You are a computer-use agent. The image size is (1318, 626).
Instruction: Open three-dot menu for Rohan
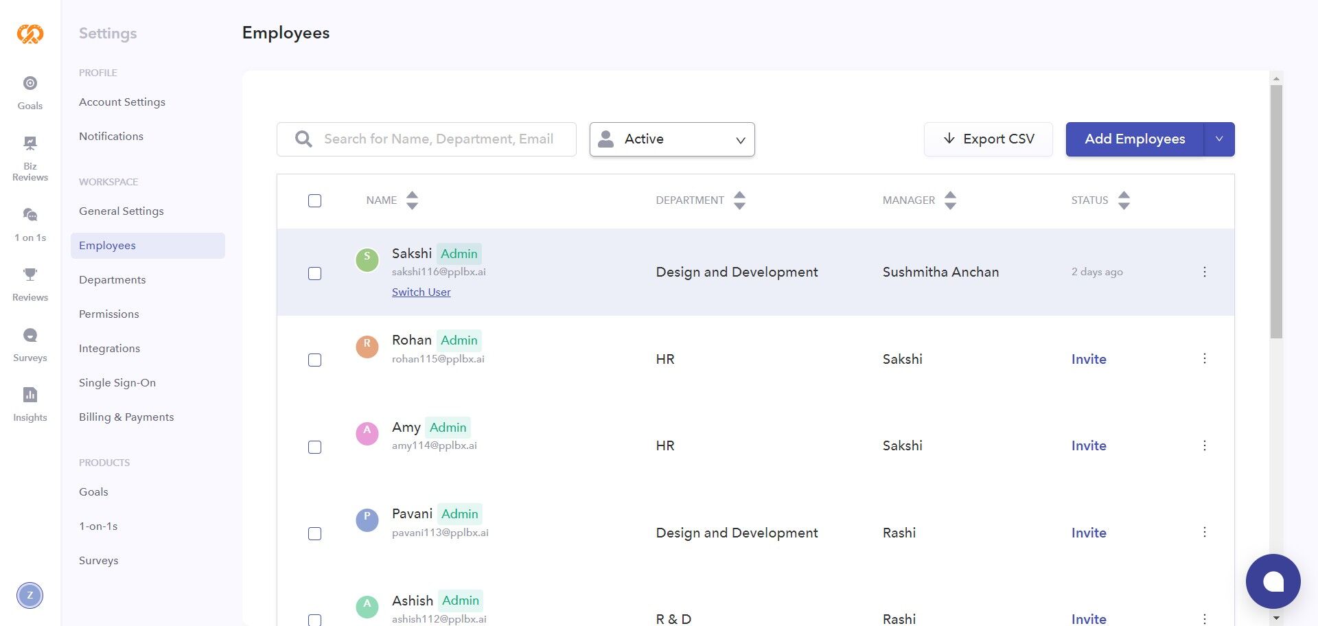(x=1204, y=359)
